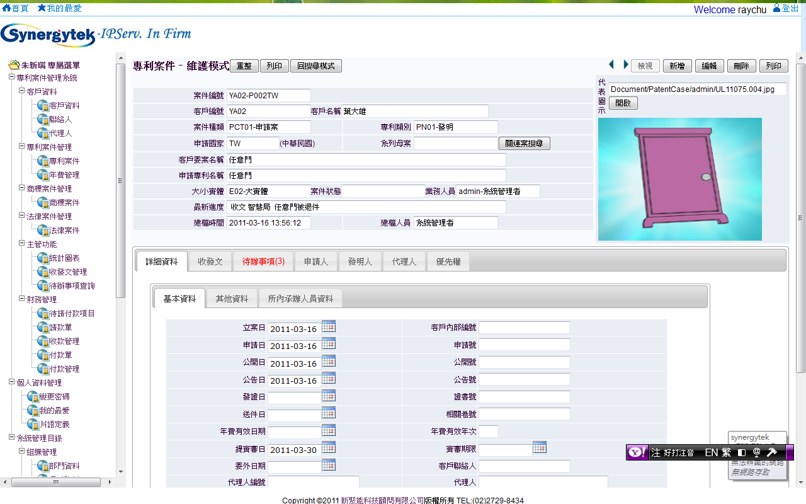
Task: Click the 變更密碼 tree icon
Action: (33, 397)
